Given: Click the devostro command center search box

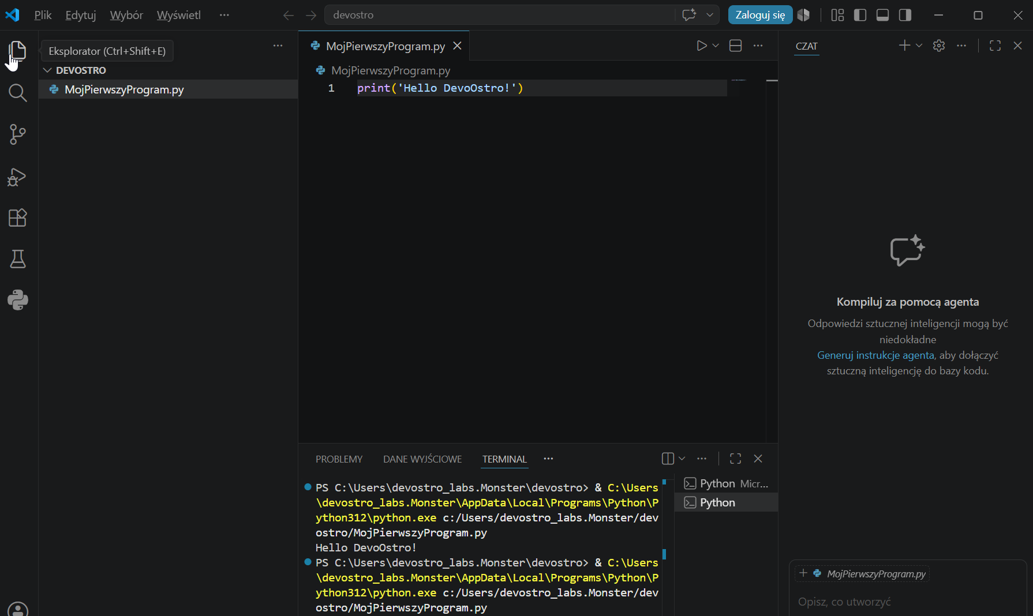Looking at the screenshot, I should tap(500, 15).
